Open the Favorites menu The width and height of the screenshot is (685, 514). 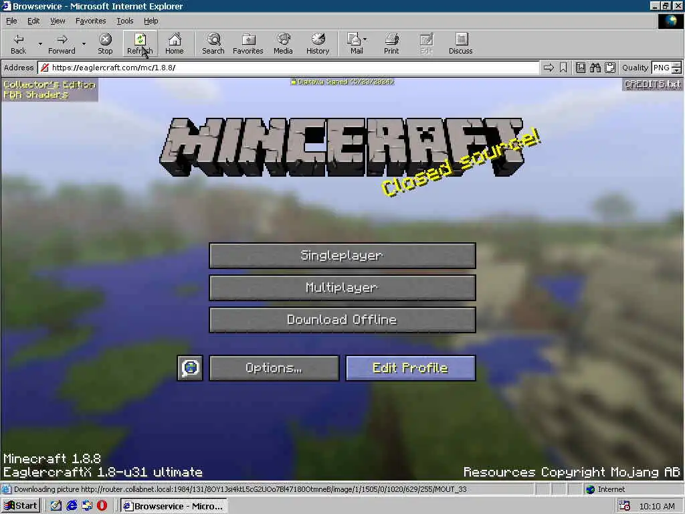tap(90, 21)
